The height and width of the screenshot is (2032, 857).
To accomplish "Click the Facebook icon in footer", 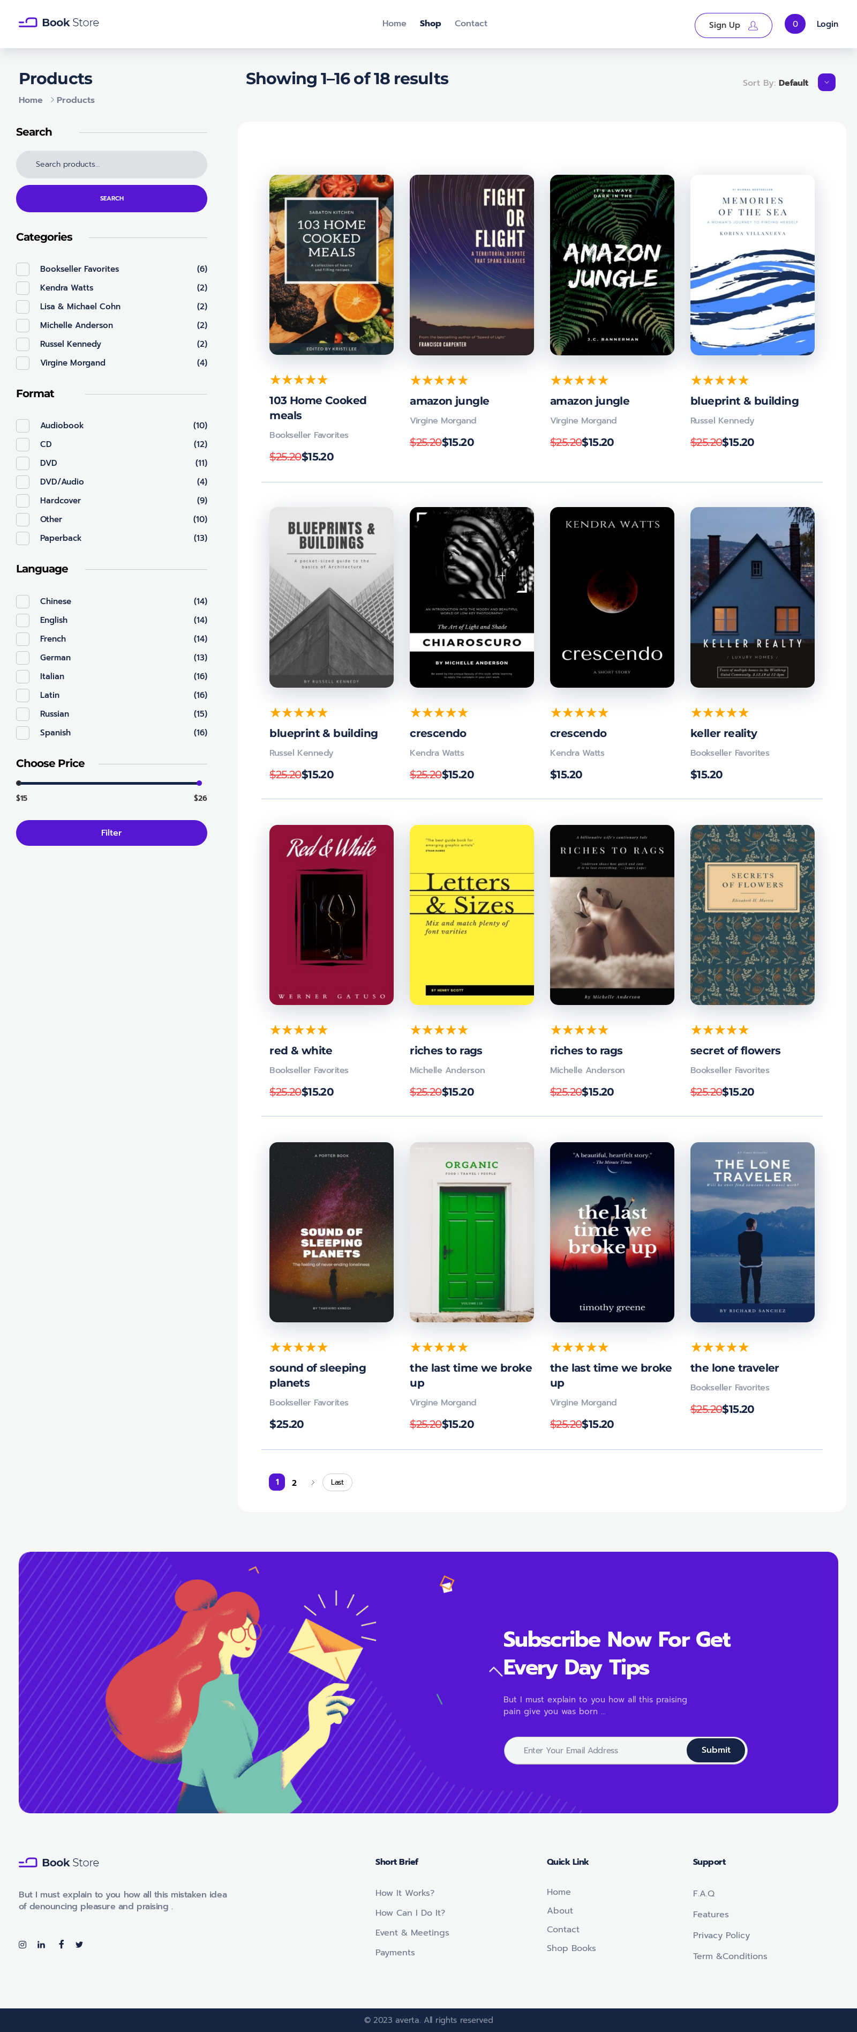I will 61,1945.
